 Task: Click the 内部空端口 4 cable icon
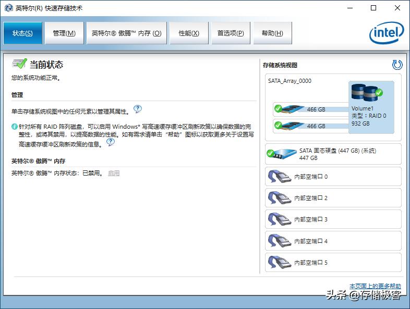pyautogui.click(x=279, y=241)
